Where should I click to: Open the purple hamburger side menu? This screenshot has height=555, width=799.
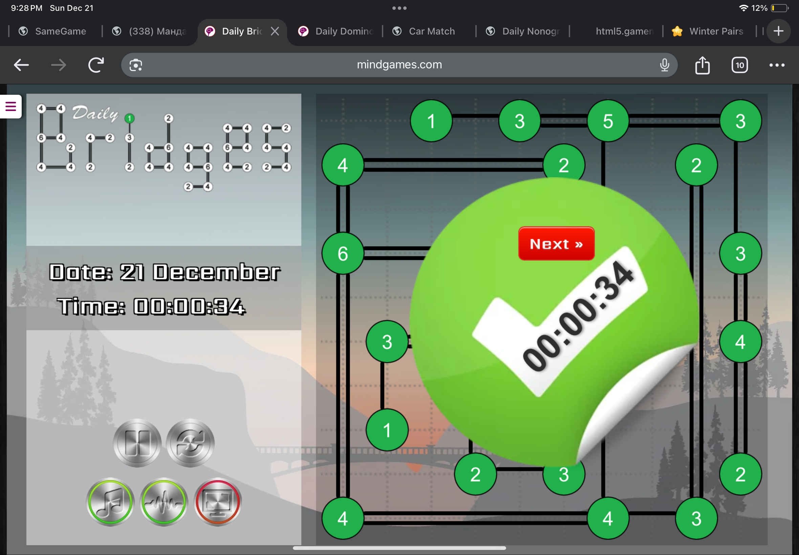pyautogui.click(x=11, y=106)
